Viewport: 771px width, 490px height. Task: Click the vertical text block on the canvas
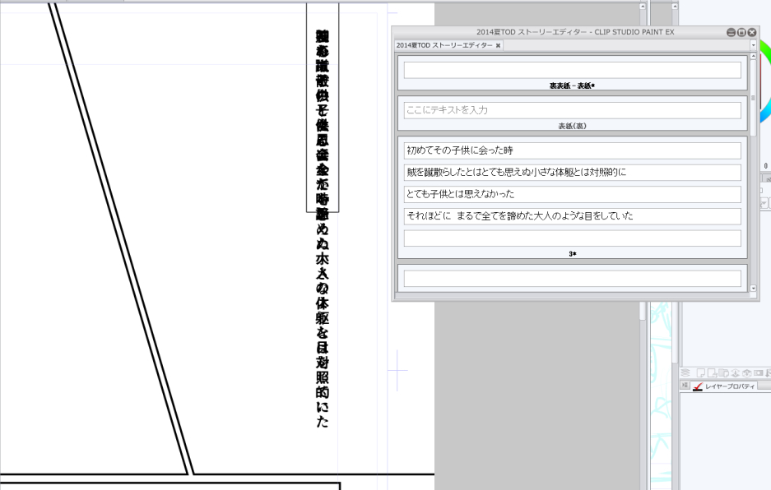322,229
